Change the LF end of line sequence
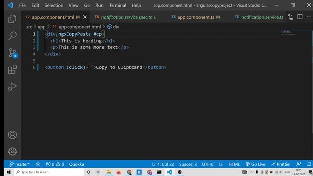The width and height of the screenshot is (313, 176). pyautogui.click(x=221, y=164)
